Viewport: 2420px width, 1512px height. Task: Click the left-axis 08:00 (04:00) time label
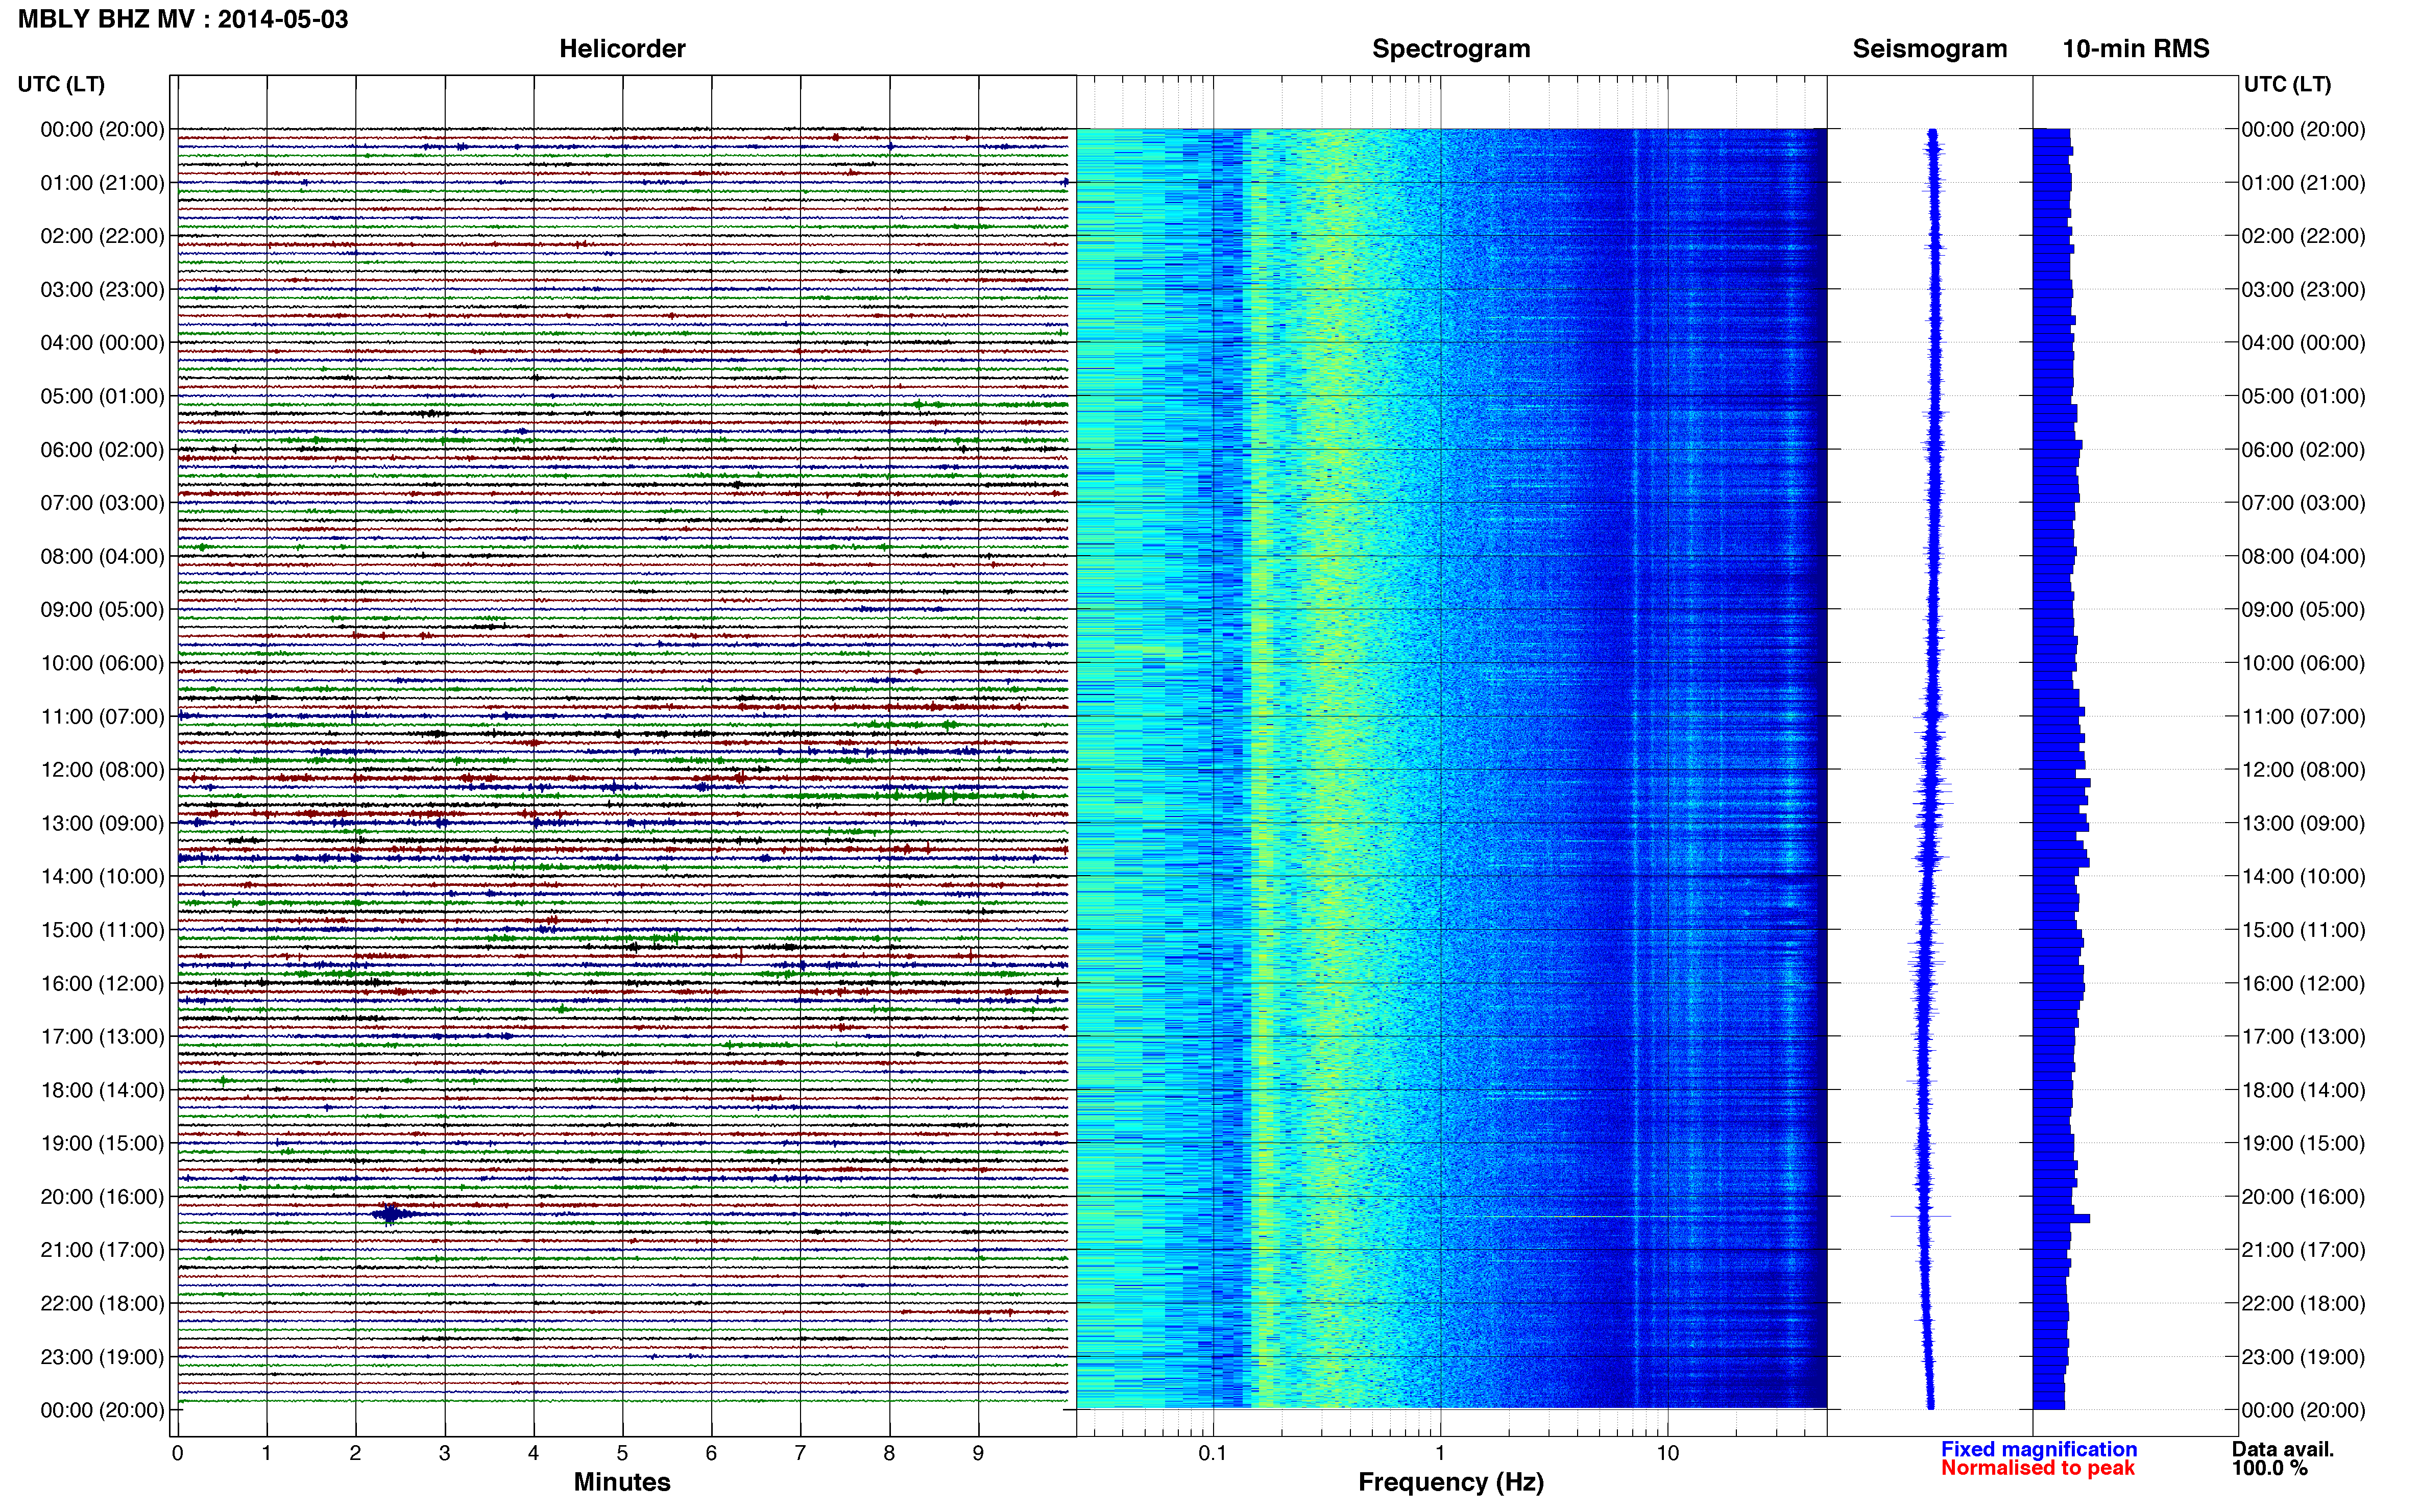point(102,557)
